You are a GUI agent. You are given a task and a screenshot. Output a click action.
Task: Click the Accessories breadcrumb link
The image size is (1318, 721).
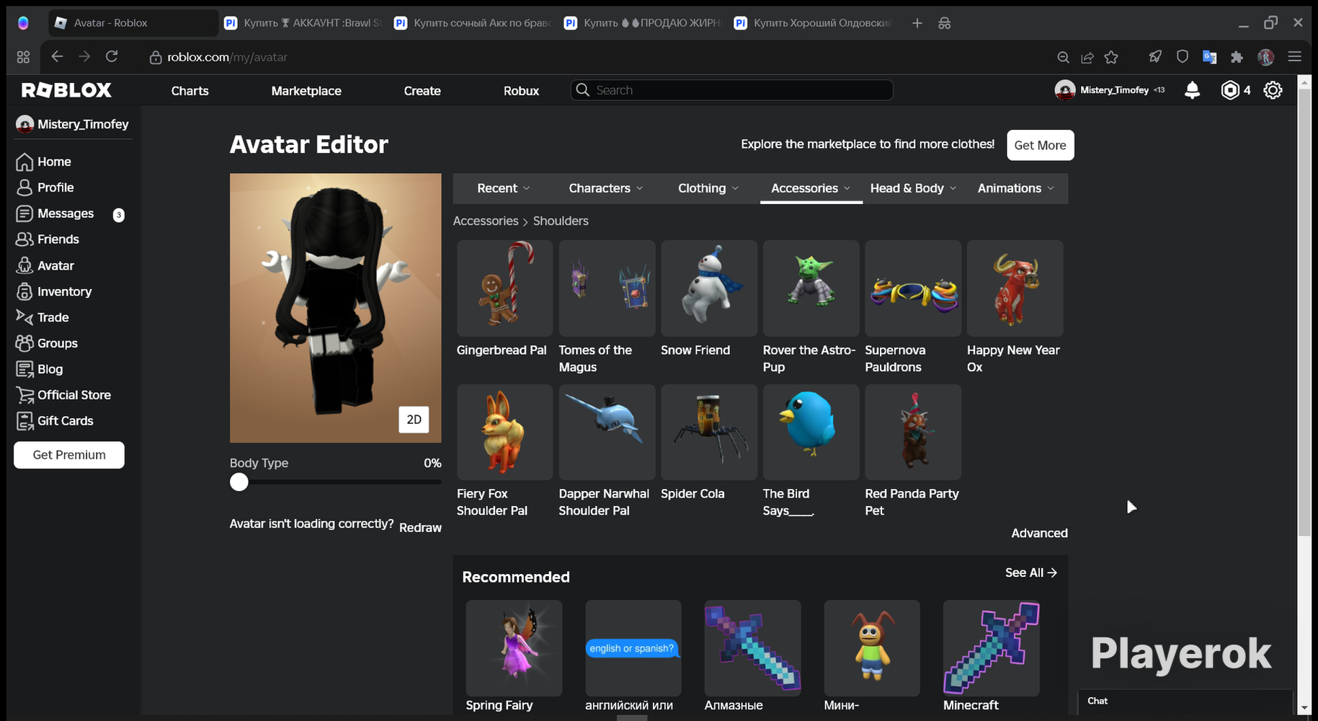pos(486,221)
